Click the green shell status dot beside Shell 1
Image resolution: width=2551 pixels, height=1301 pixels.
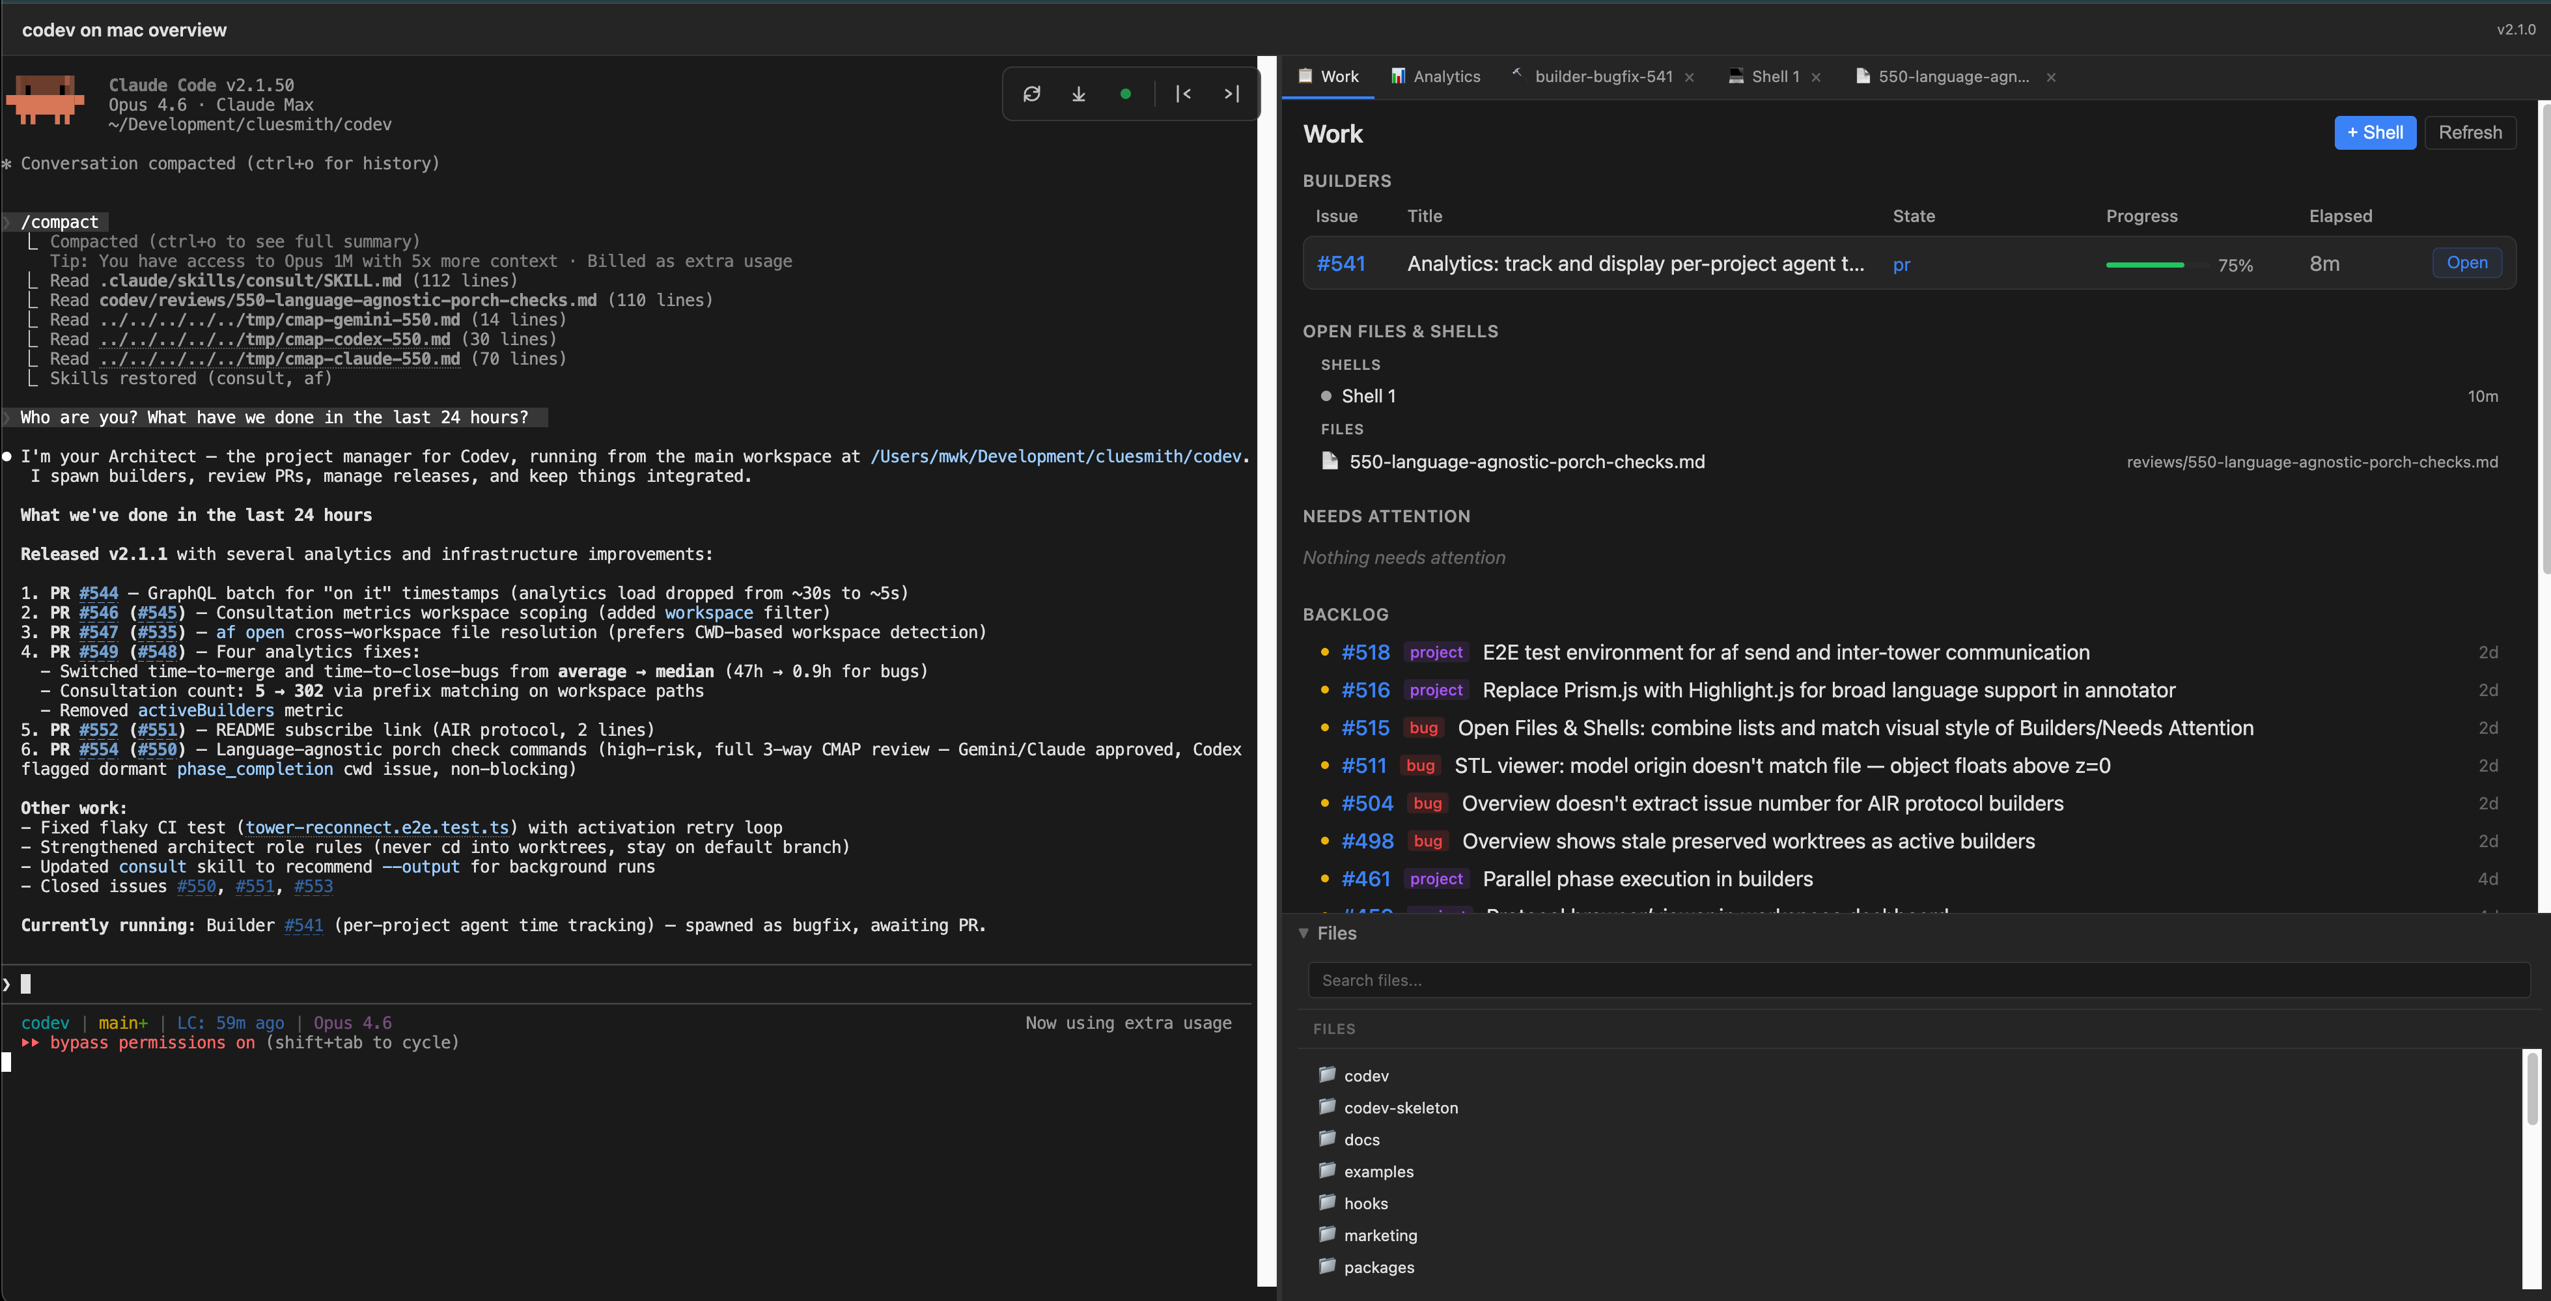point(1327,395)
